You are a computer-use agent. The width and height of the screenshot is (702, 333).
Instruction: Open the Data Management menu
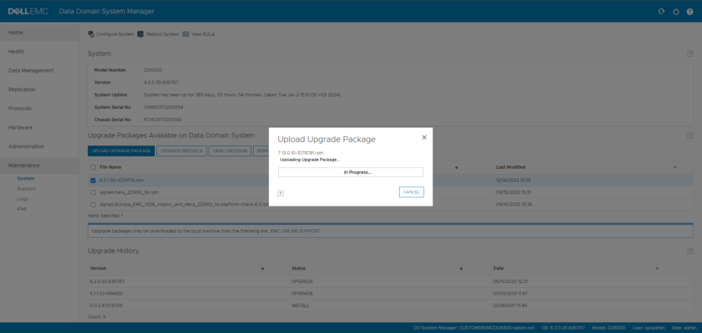point(31,70)
